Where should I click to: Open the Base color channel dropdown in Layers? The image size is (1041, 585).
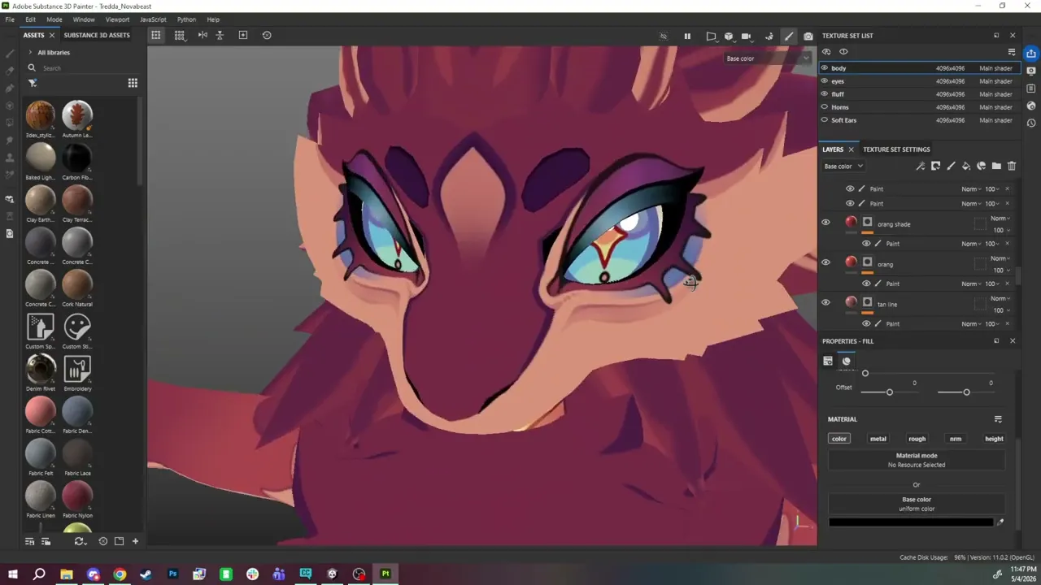coord(843,167)
